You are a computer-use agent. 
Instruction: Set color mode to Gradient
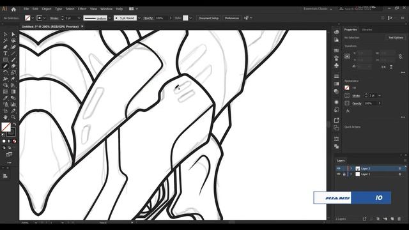pos(9,141)
